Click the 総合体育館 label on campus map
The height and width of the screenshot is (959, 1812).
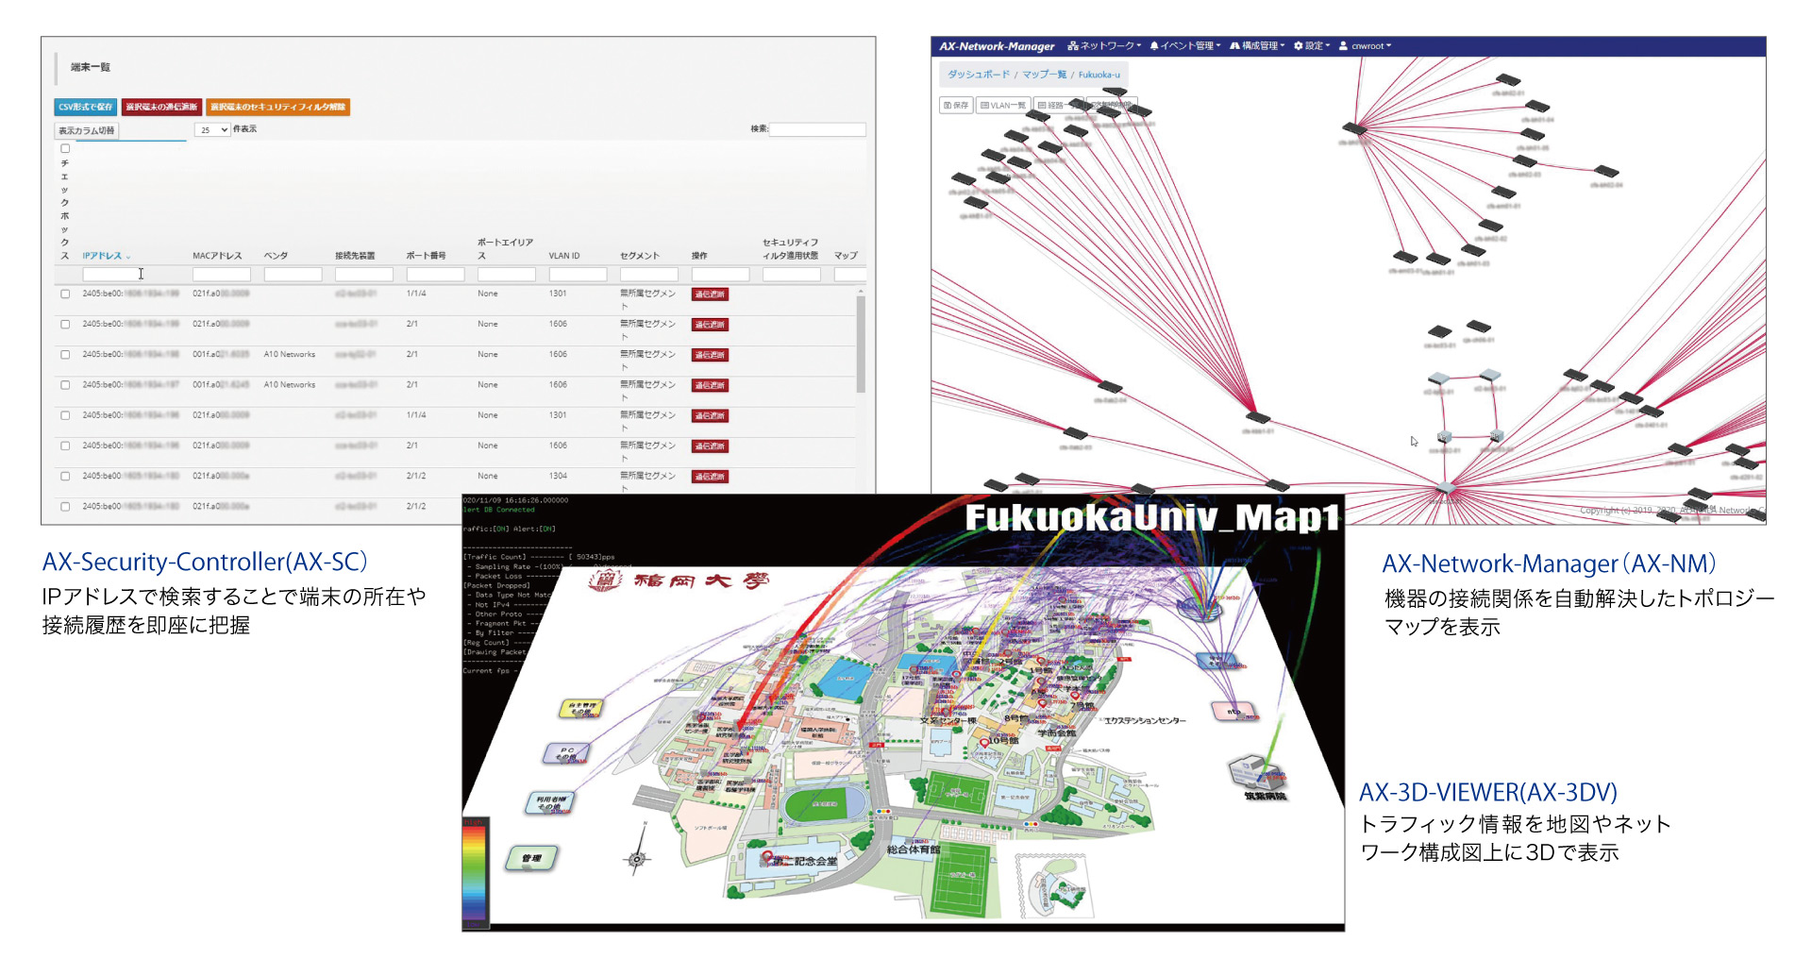point(913,850)
